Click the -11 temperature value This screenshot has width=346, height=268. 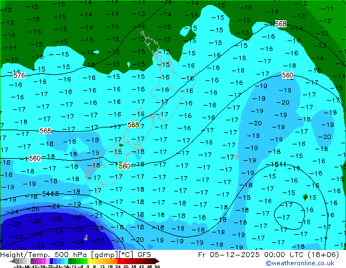(327, 9)
